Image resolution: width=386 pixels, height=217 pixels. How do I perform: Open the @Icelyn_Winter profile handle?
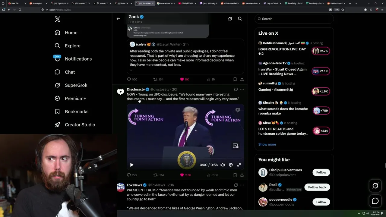tap(169, 44)
